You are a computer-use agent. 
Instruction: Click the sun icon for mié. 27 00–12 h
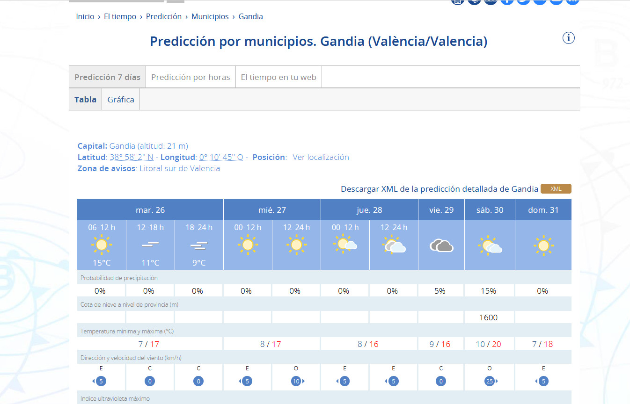(x=248, y=245)
